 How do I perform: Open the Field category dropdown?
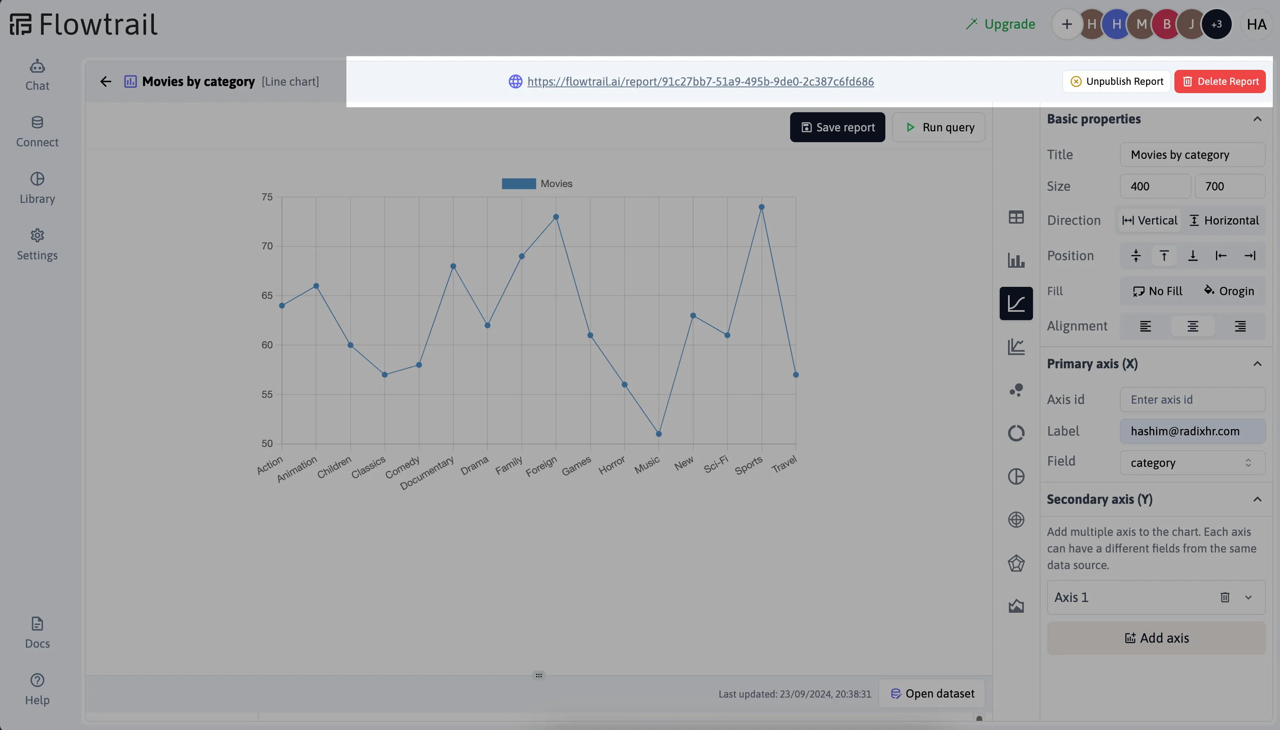point(1192,462)
